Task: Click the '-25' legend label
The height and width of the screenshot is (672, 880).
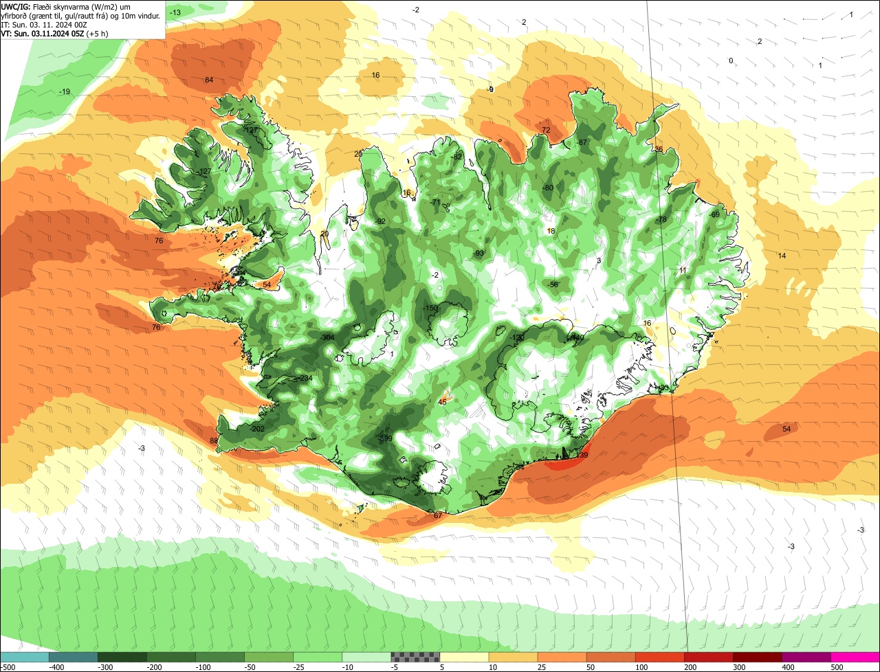Action: (299, 667)
